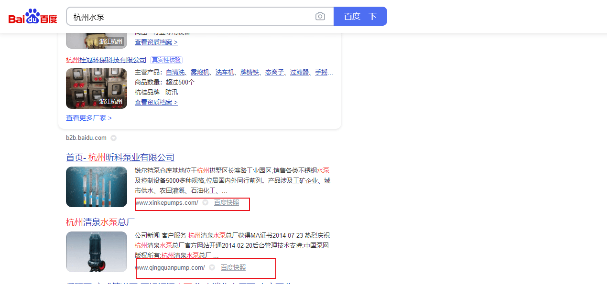Open the 洗车机 product link

tap(225, 73)
